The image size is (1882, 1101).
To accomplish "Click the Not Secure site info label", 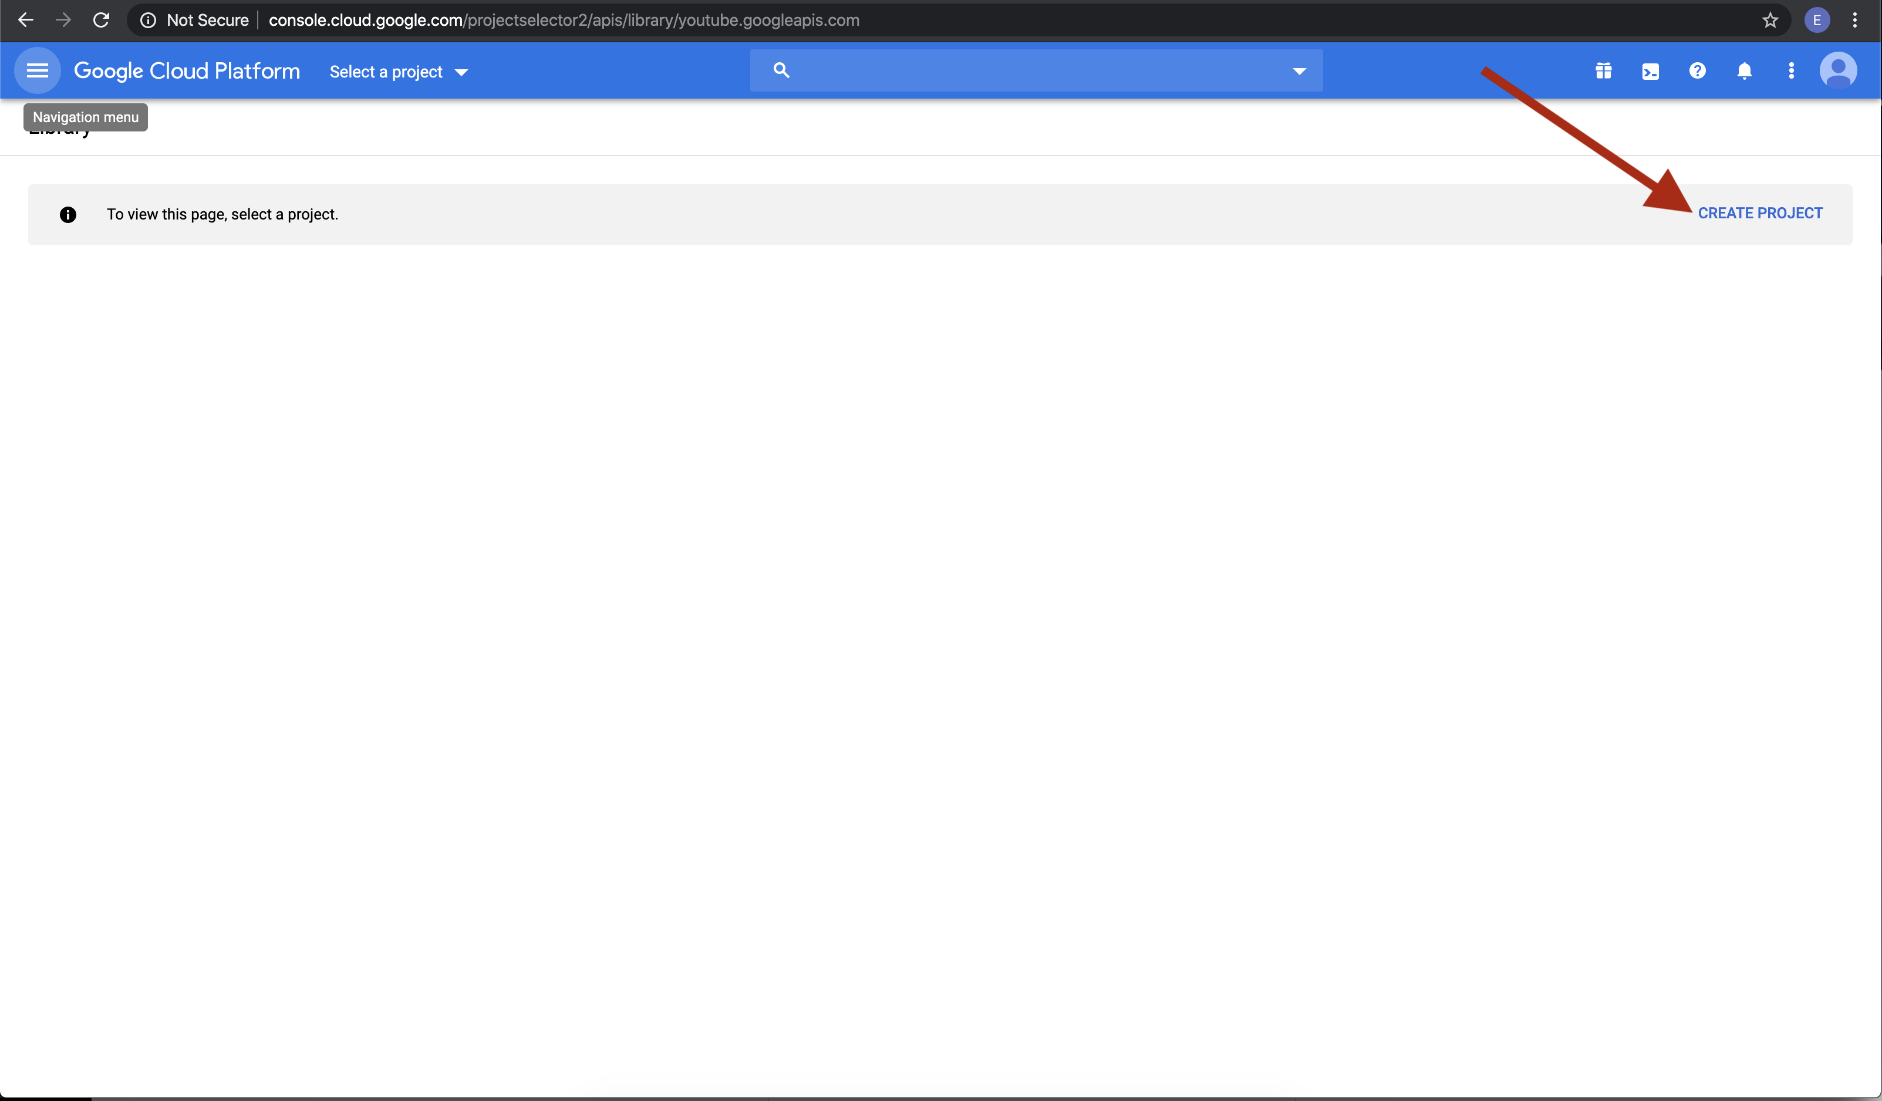I will pyautogui.click(x=207, y=20).
